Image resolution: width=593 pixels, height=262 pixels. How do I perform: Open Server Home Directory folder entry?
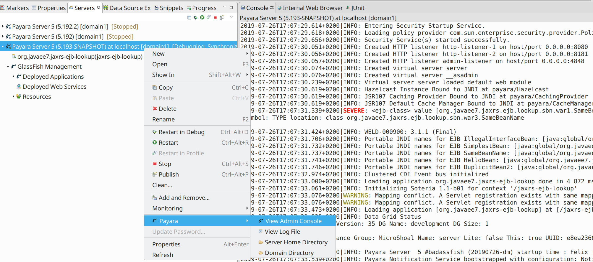point(296,242)
